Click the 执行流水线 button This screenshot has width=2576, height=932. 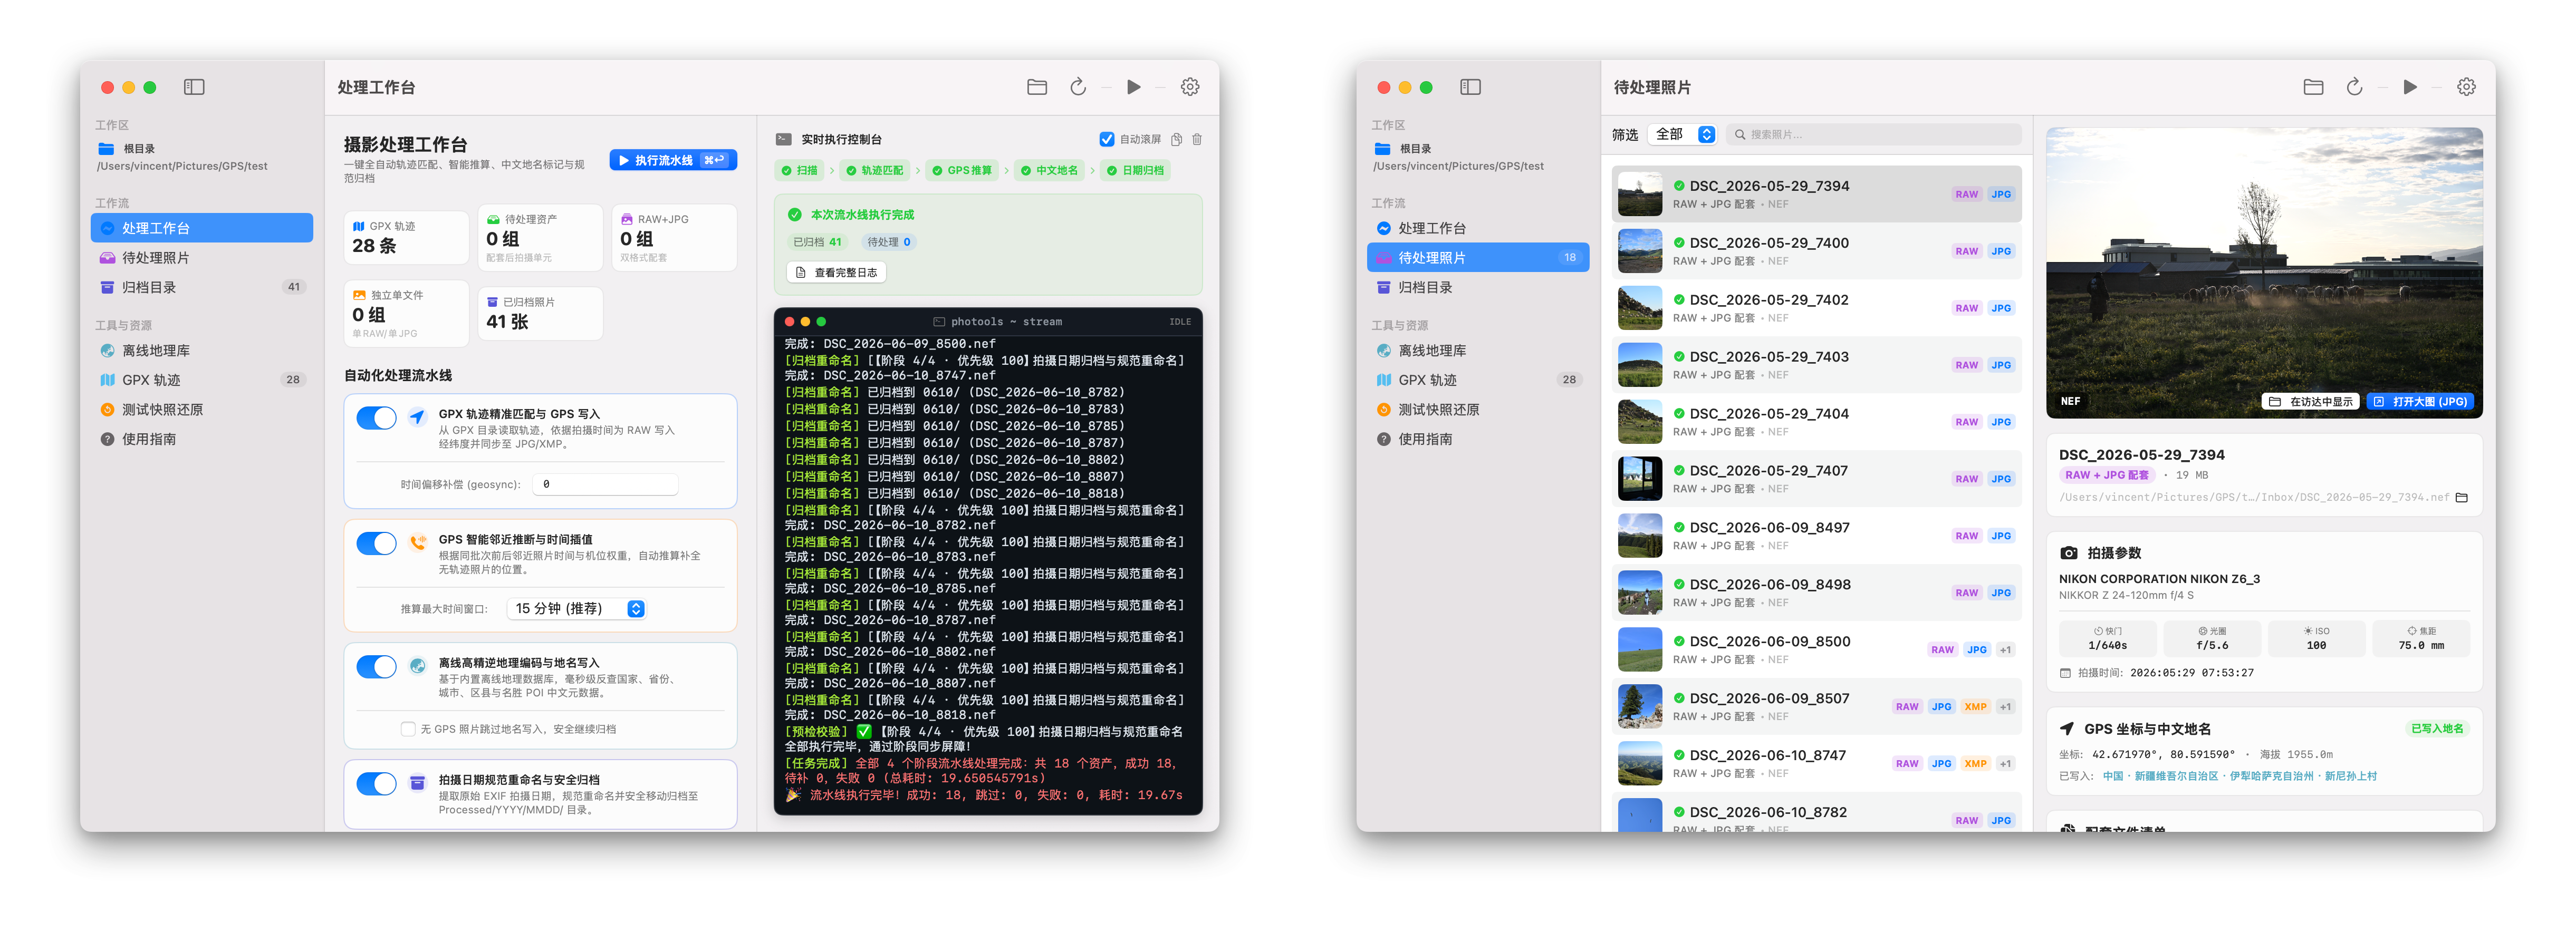click(x=673, y=160)
